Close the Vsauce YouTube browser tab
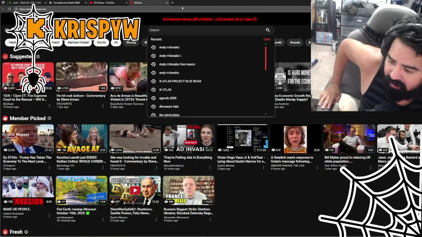This screenshot has height=237, width=422. click(x=126, y=3)
